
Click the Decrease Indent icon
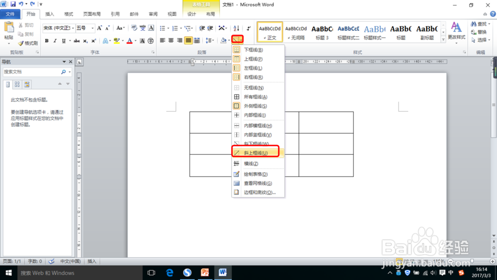[202, 28]
